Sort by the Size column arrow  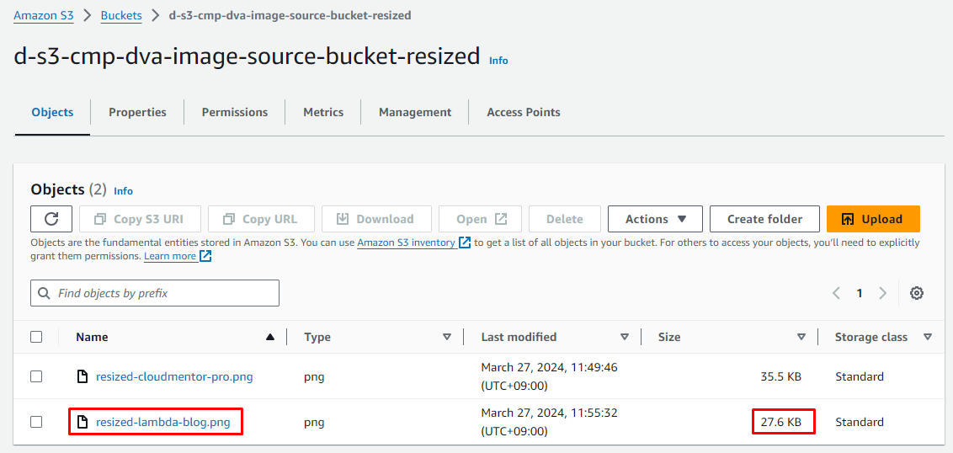tap(801, 337)
